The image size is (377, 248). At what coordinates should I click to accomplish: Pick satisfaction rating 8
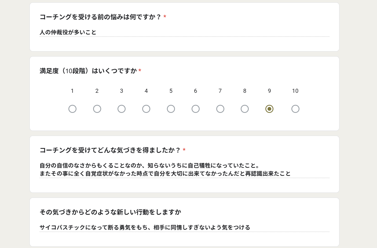click(245, 109)
